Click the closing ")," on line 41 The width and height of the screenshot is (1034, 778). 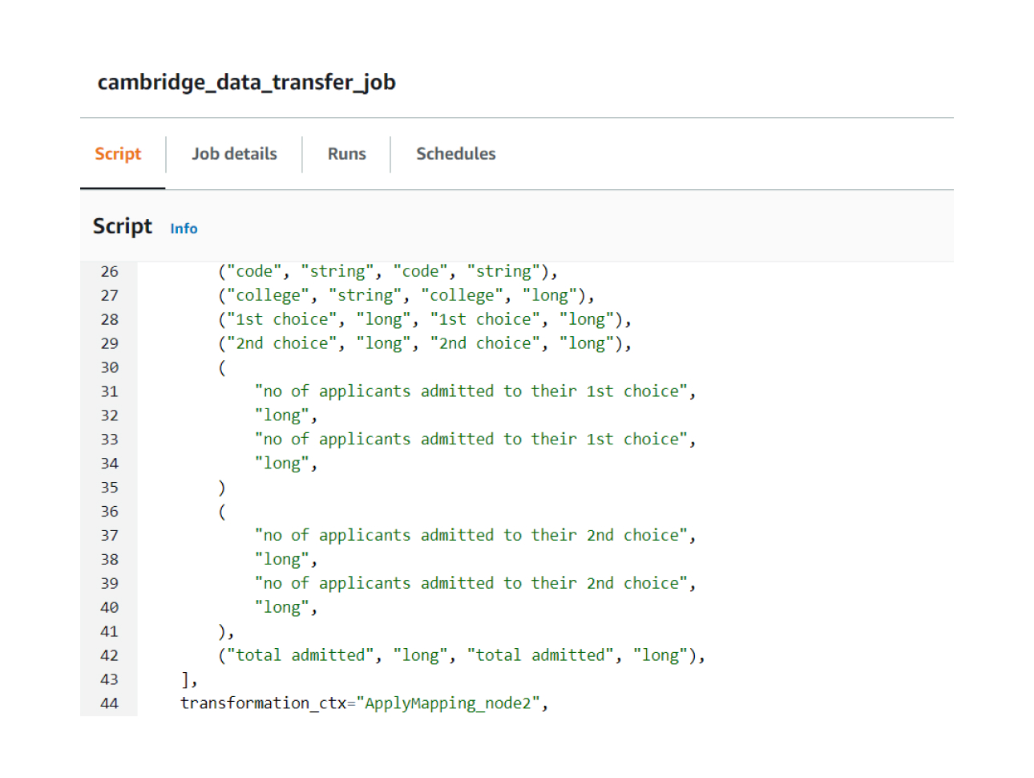[226, 632]
